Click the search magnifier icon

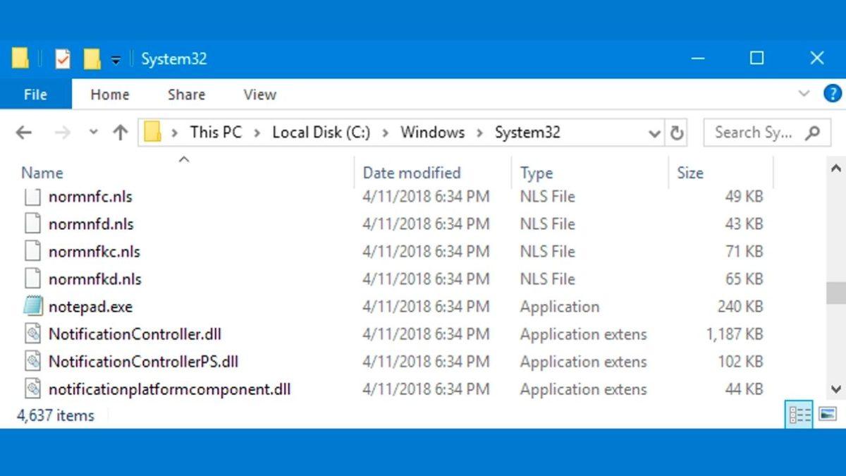[812, 133]
